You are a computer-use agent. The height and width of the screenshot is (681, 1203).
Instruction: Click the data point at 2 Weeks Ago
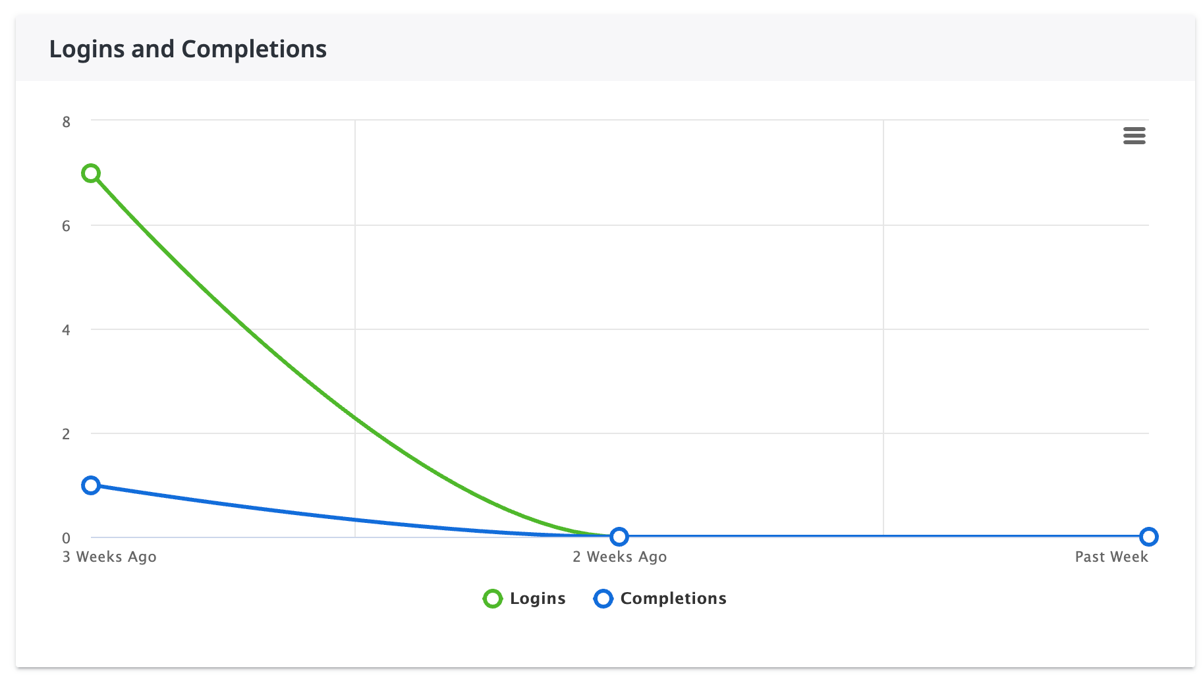tap(619, 537)
